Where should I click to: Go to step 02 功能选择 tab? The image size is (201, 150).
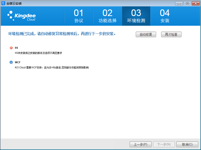(x=108, y=16)
